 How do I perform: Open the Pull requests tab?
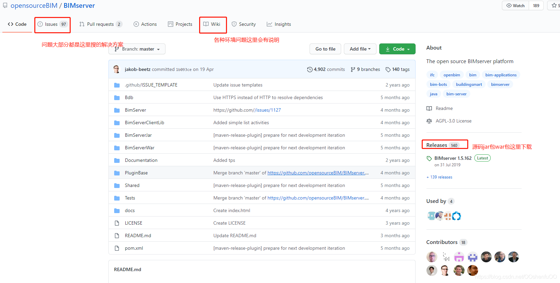point(100,24)
